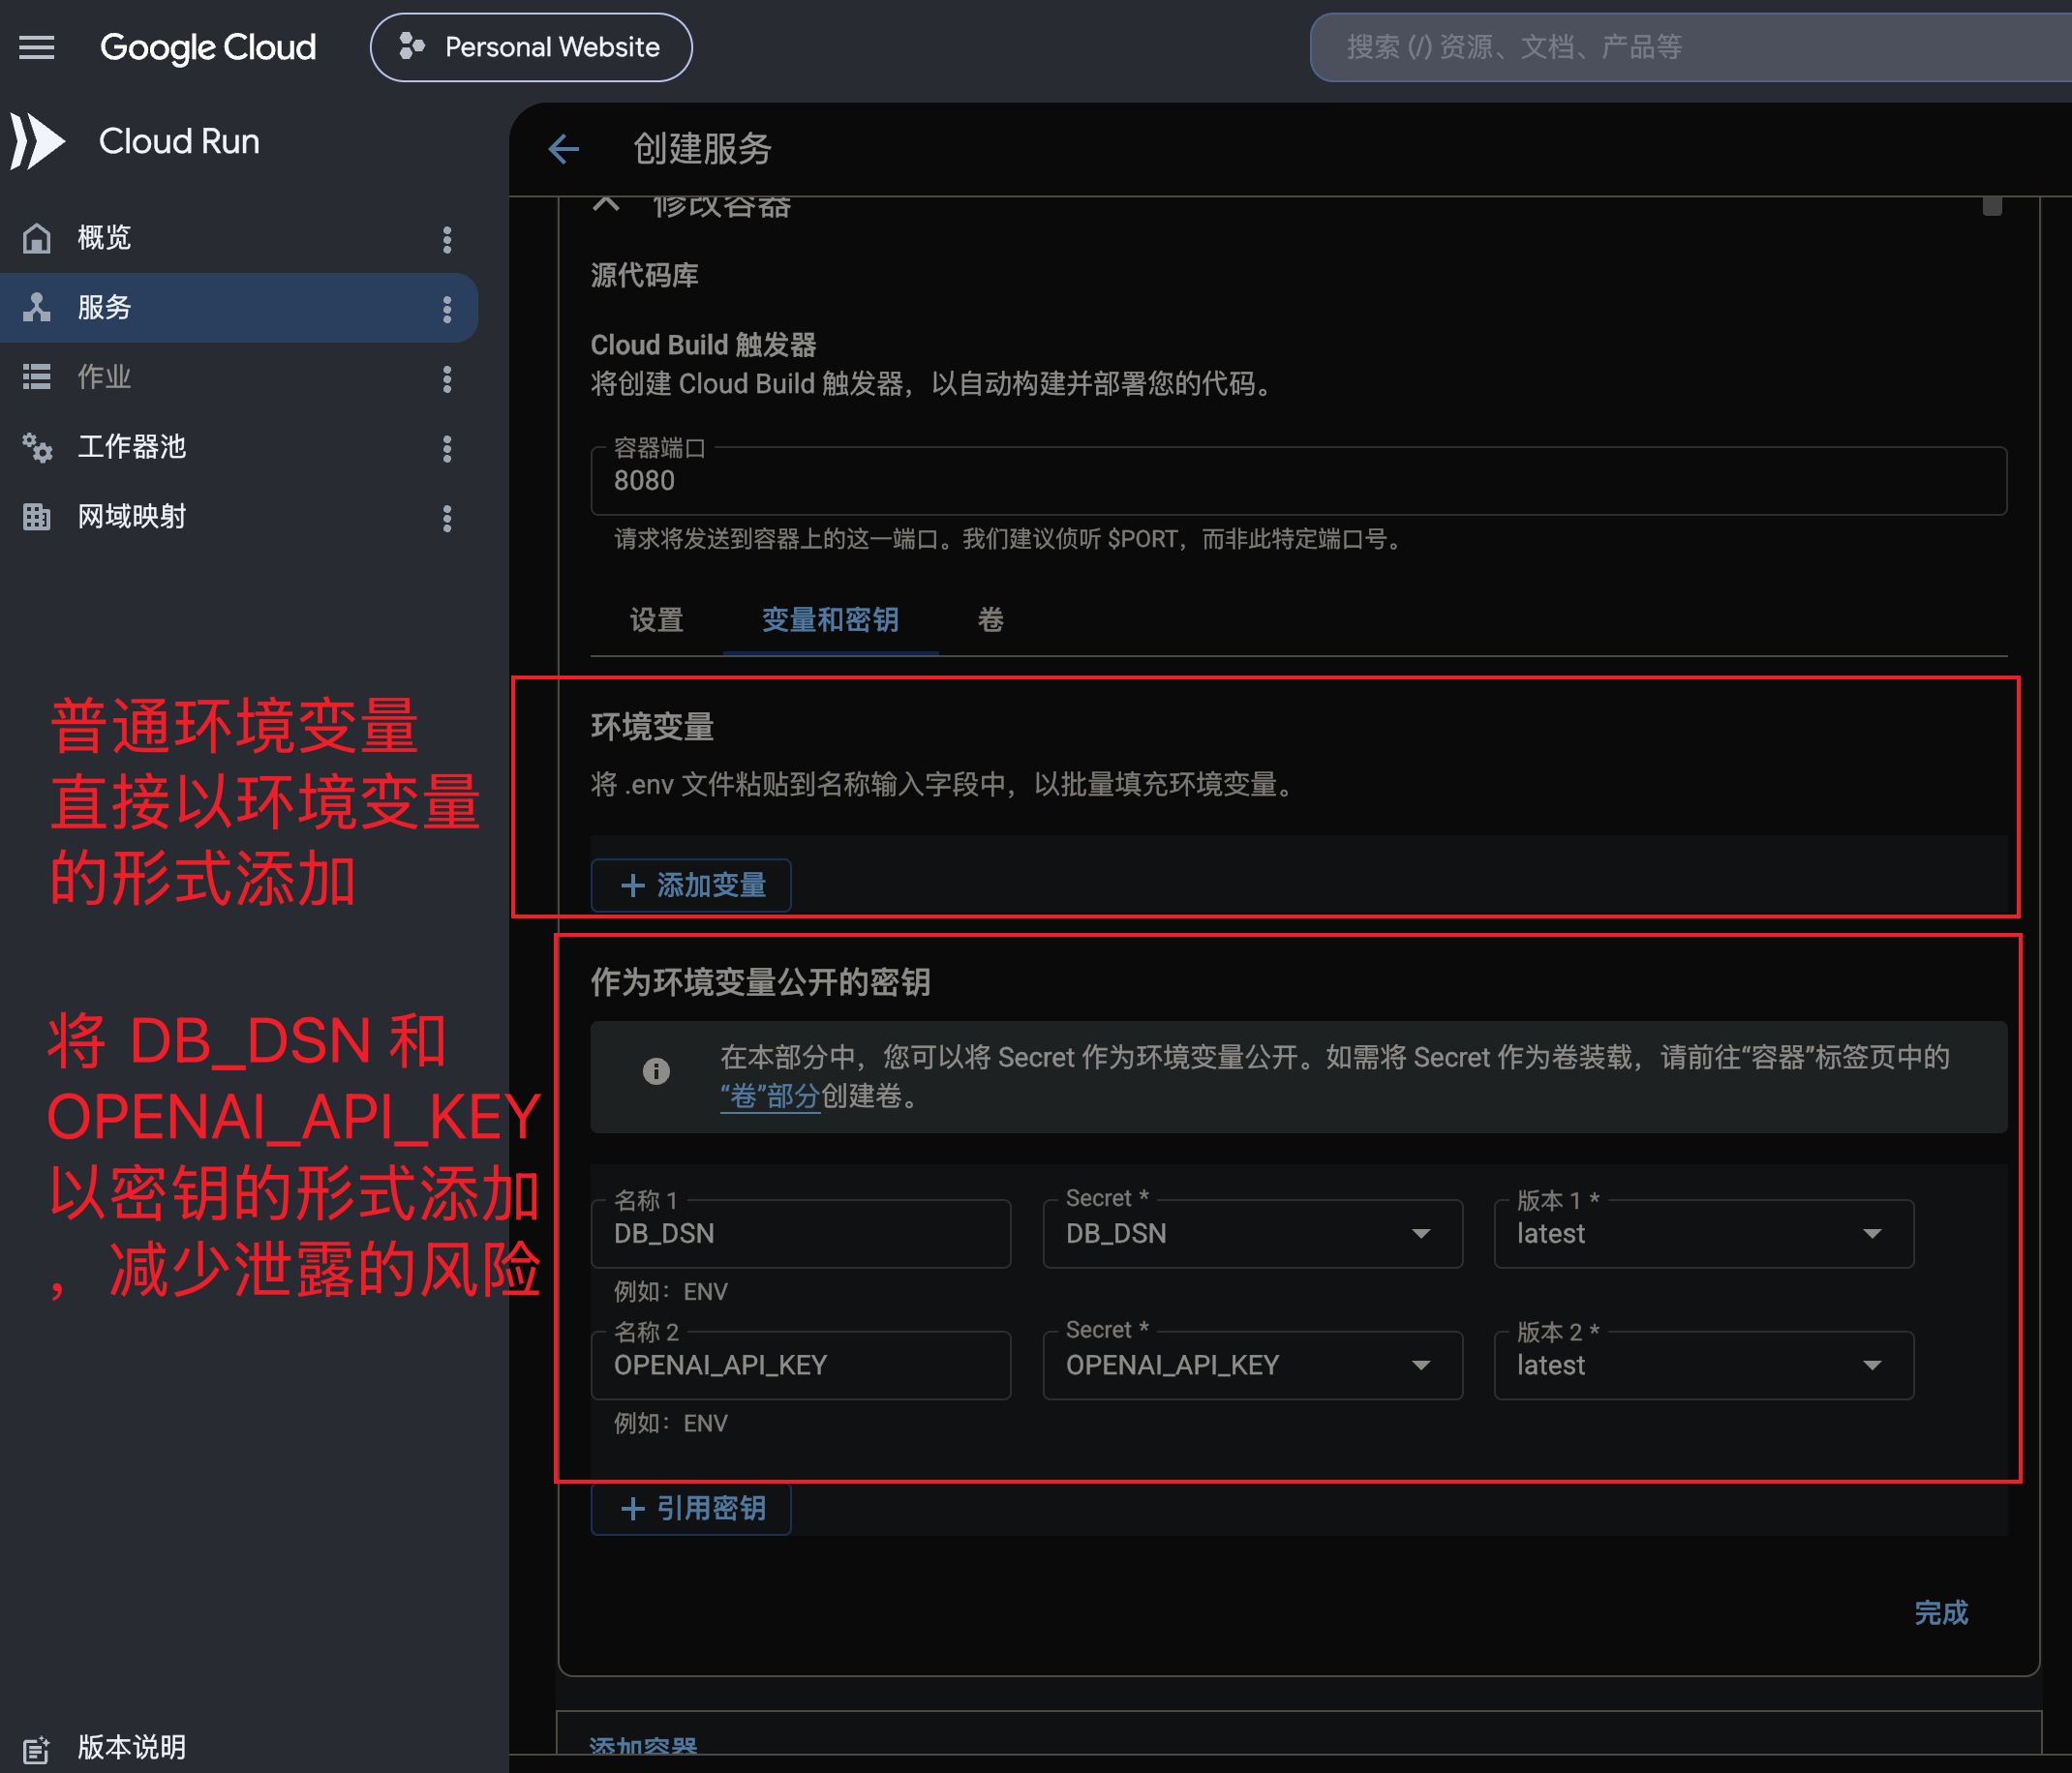Image resolution: width=2072 pixels, height=1773 pixels.
Task: Open 版本说明 release notes
Action: click(x=132, y=1747)
